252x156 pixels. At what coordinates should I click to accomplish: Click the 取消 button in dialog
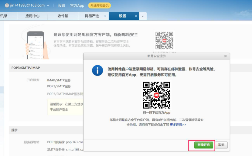coord(221,145)
